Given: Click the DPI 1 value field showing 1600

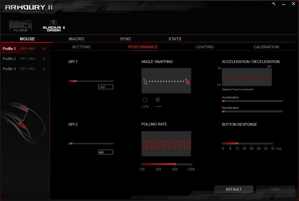Looking at the screenshot, I should point(106,87).
